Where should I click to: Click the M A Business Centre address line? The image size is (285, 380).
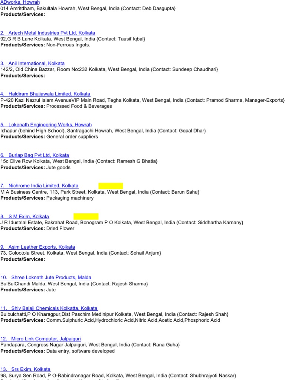point(100,192)
